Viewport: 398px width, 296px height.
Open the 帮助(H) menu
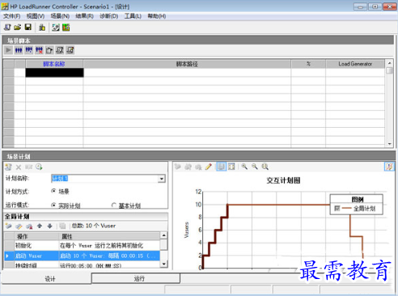(157, 16)
